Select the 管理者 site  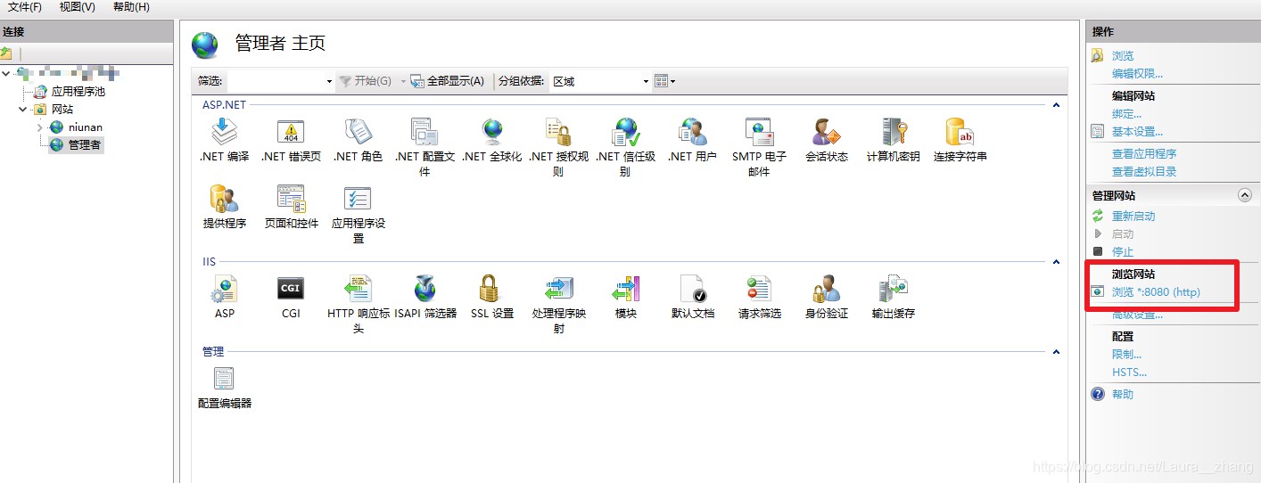85,144
